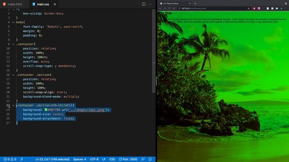Select CSS language mode in status bar
This screenshot has height=162, width=289.
pos(112,159)
